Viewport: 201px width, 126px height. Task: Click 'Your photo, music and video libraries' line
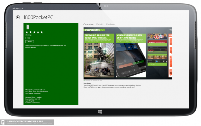coord(37,92)
